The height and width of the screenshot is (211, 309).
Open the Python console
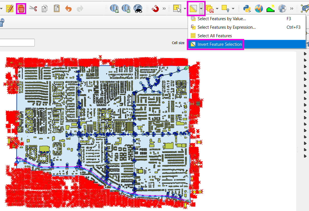pos(247,9)
